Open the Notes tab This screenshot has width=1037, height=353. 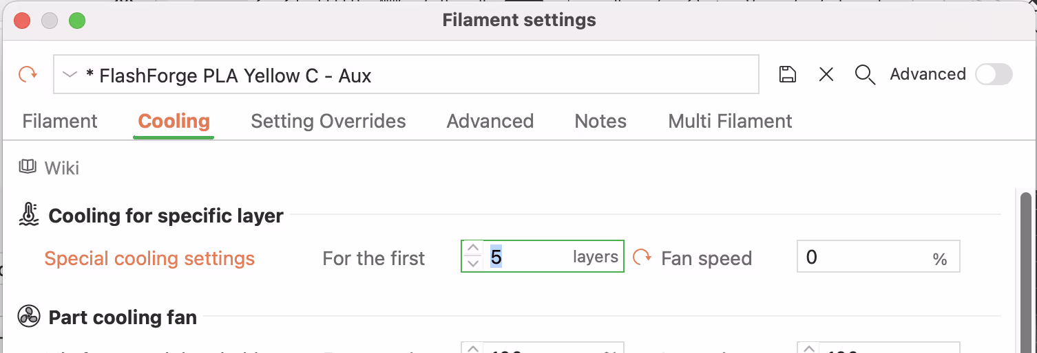[600, 122]
